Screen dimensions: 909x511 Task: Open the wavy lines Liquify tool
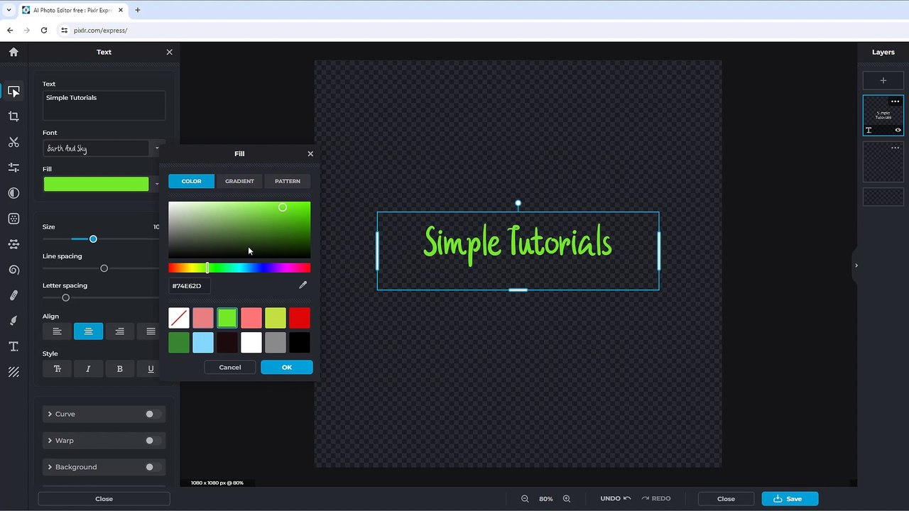coord(13,244)
